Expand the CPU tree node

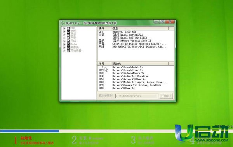64,28
